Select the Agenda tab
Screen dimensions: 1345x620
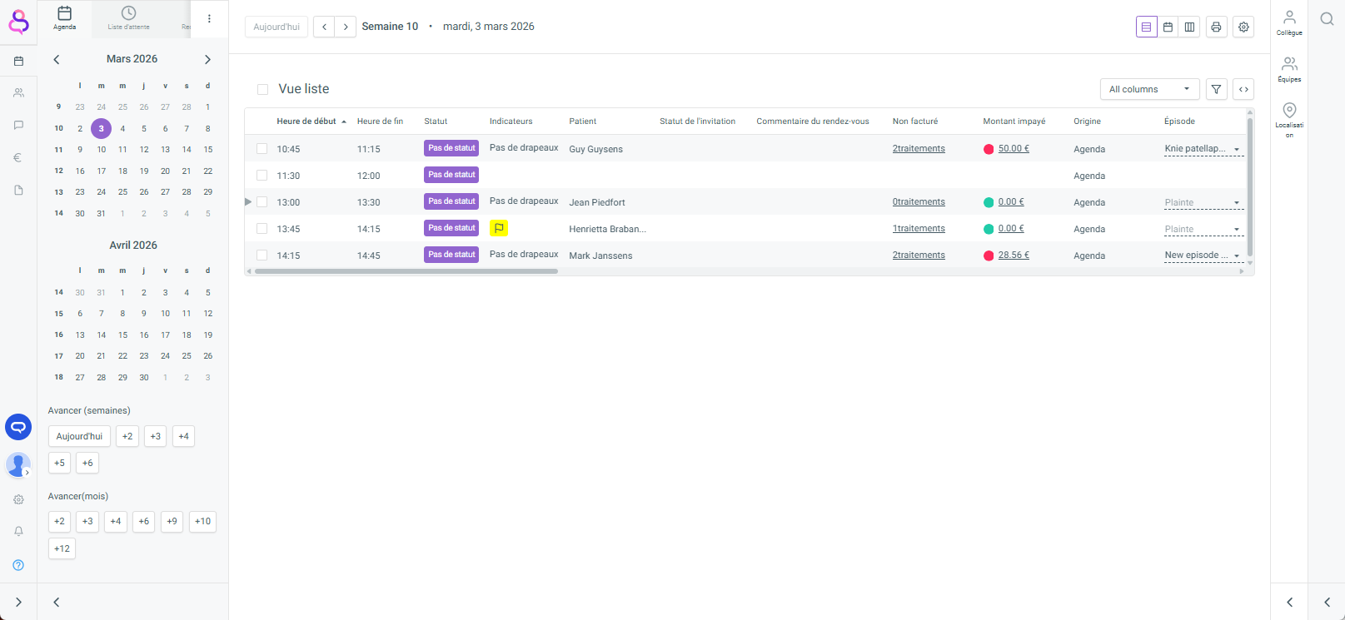pos(64,18)
